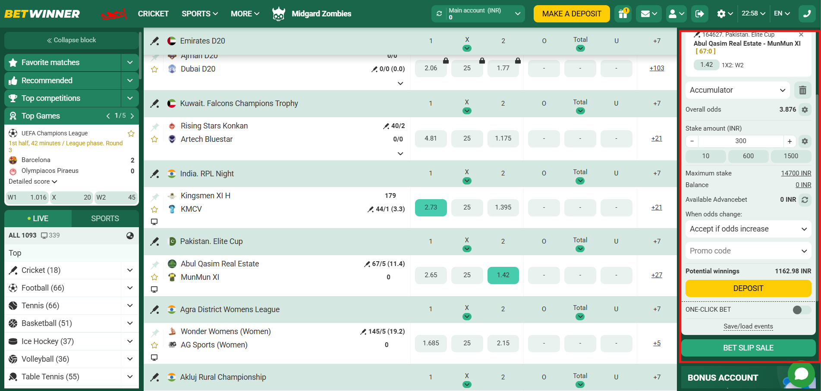
Task: Star the UEFA Champions League as favorite
Action: (x=131, y=133)
